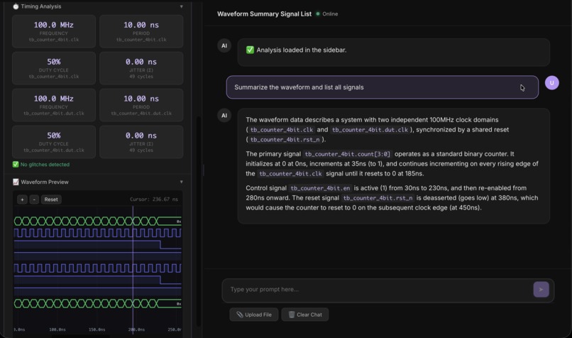The height and width of the screenshot is (338, 572).
Task: Zoom in waveform with plus button
Action: [22, 200]
